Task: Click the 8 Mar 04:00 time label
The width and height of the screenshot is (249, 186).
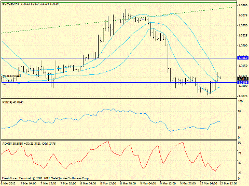Action: (x=88, y=183)
